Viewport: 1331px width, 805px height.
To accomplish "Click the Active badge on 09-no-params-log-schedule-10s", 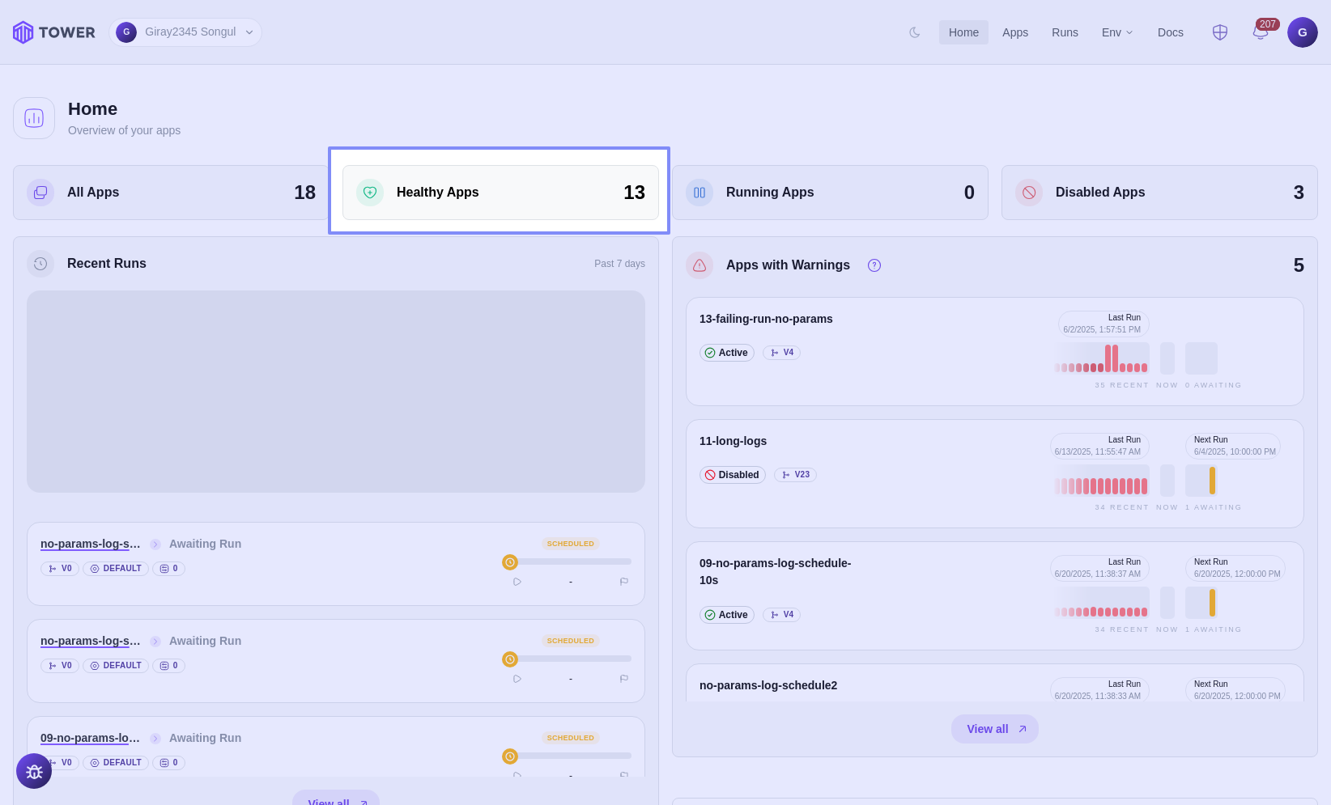I will (x=726, y=615).
